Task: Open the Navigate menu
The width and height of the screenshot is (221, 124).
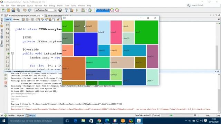Action: click(x=21, y=6)
